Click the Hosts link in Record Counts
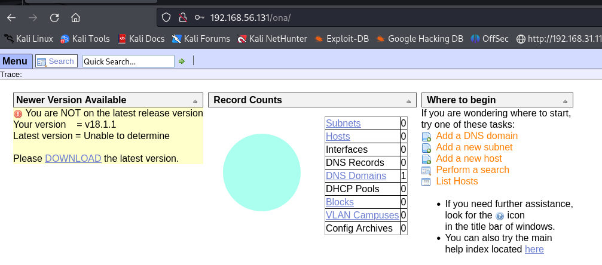 pyautogui.click(x=338, y=136)
